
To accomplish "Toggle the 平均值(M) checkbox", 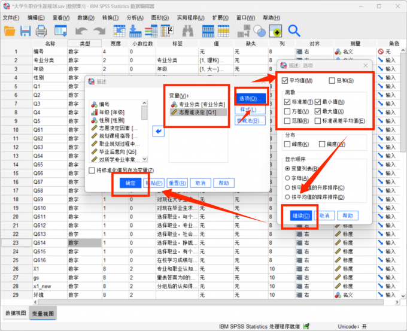I will (285, 81).
